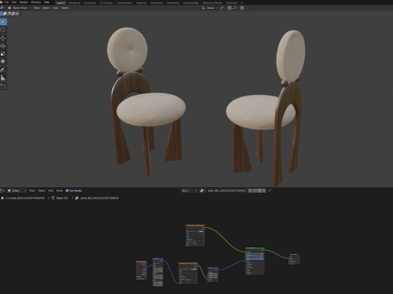Switch to the Shading workspace tab
Screen dimensions: 393x294
142,2
